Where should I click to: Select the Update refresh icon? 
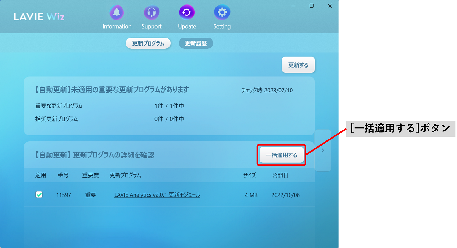[187, 12]
